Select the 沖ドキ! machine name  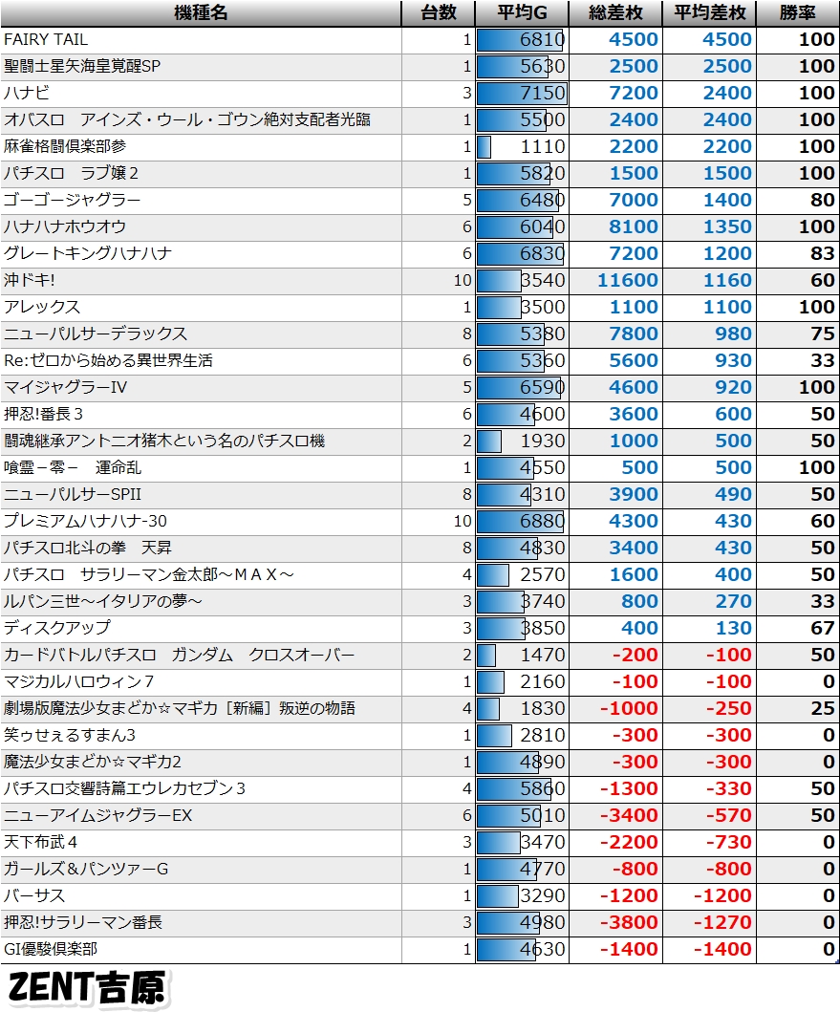pos(29,281)
